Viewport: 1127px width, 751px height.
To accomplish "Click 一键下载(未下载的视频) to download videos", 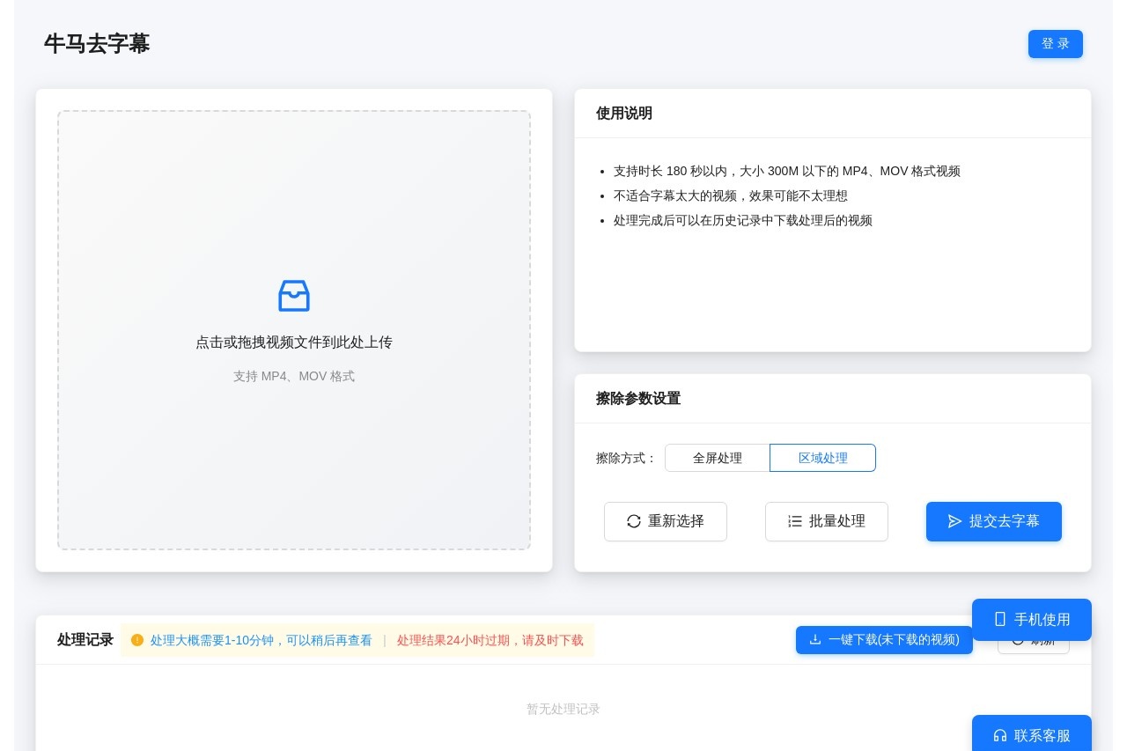I will pyautogui.click(x=884, y=640).
